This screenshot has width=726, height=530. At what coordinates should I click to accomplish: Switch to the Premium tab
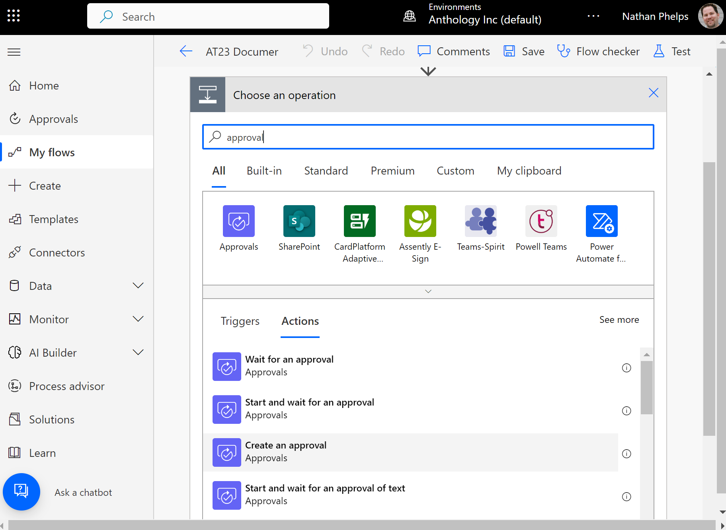click(x=392, y=171)
